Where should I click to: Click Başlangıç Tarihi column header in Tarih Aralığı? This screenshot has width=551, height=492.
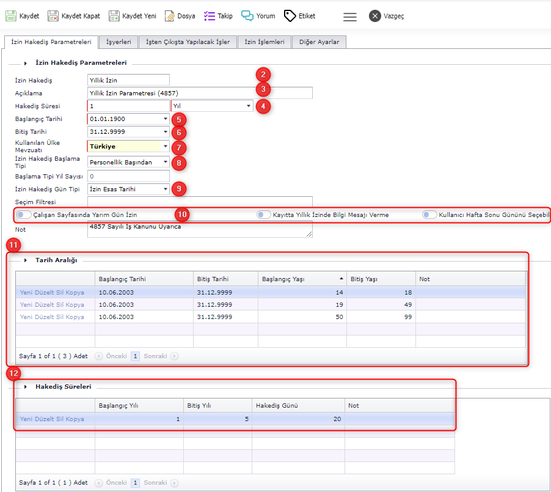(144, 279)
